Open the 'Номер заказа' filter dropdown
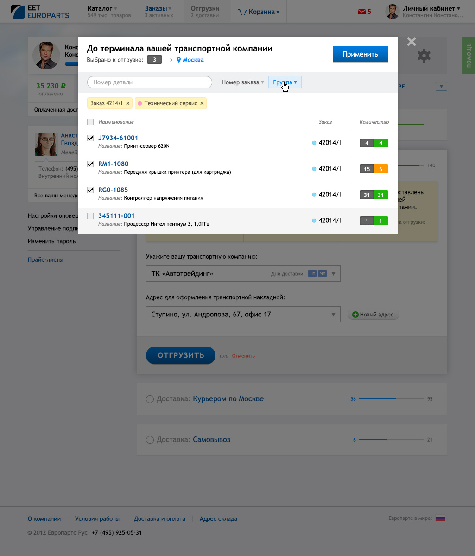Image resolution: width=475 pixels, height=556 pixels. (242, 82)
